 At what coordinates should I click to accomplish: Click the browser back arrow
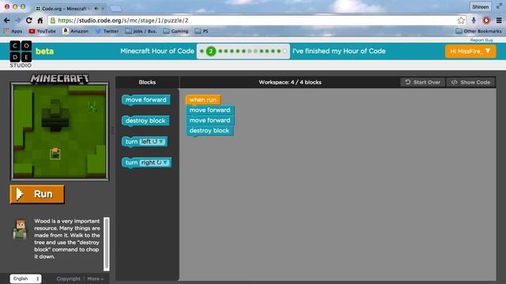coord(7,21)
